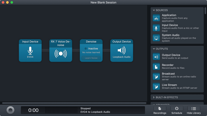This screenshot has height=116, width=207.
Task: Click the Application source label
Action: pos(169,15)
